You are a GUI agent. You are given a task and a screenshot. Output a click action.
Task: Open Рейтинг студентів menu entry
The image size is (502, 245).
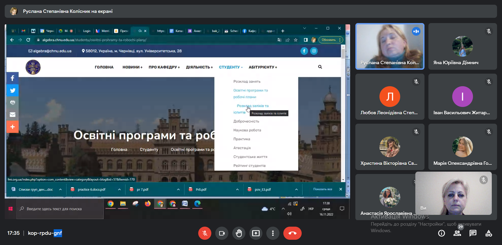249,166
